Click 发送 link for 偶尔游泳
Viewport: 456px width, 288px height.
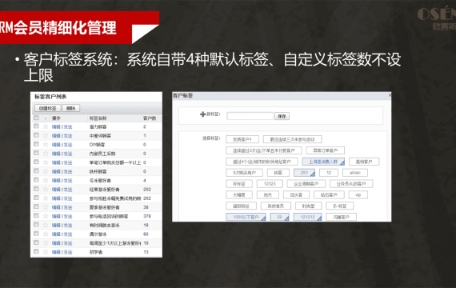pos(68,234)
